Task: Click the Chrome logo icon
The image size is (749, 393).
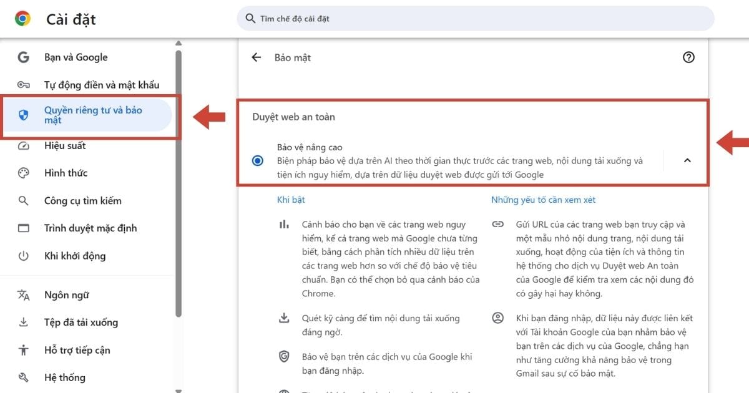Action: click(x=23, y=19)
